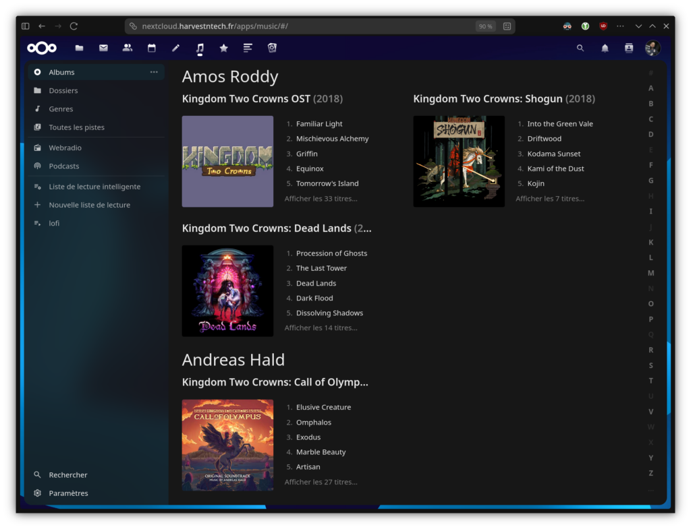Expand all 33 tracks of Kingdom Two Crowns OST
This screenshot has height=529, width=691.
[x=321, y=199]
